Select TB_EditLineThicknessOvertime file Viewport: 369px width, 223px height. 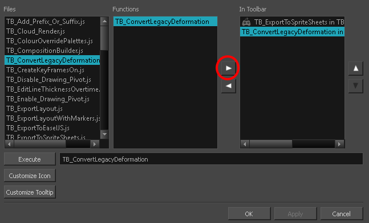click(52, 89)
